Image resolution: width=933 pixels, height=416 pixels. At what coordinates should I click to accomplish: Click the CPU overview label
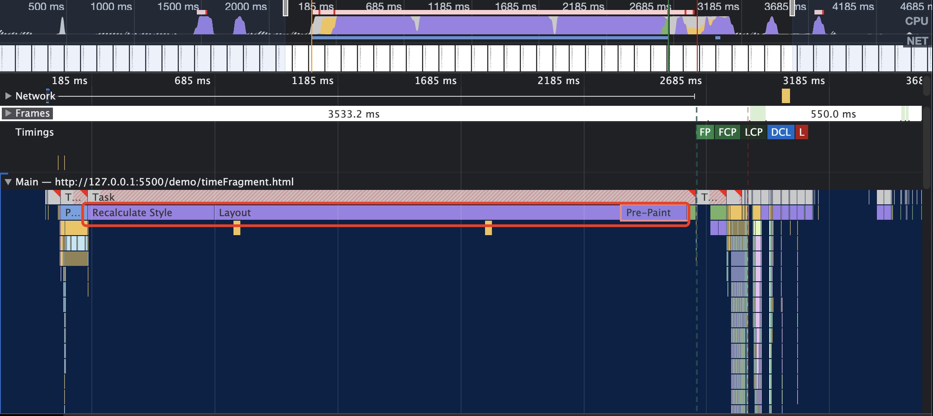pyautogui.click(x=916, y=21)
